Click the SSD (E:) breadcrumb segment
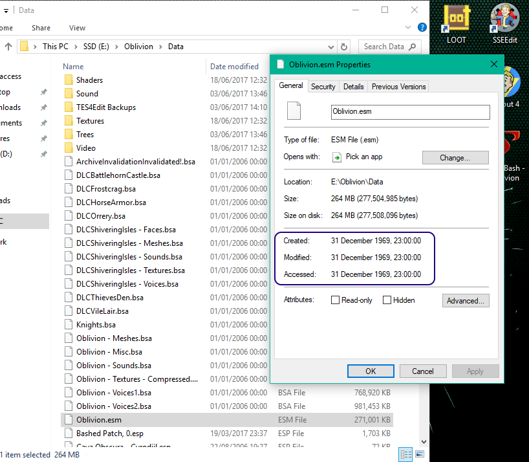Image resolution: width=529 pixels, height=462 pixels. click(96, 47)
